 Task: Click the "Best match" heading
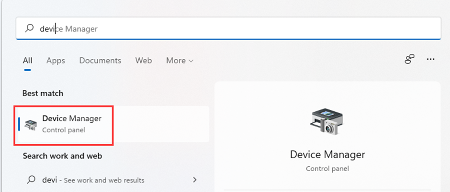pyautogui.click(x=43, y=93)
